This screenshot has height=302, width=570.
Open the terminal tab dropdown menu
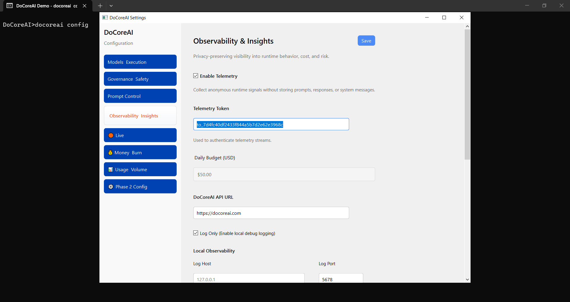tap(111, 6)
